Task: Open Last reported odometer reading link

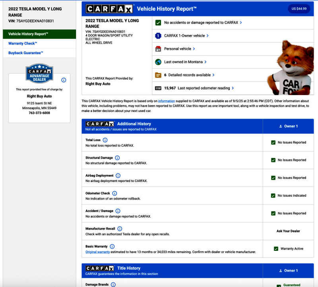Action: [204, 88]
